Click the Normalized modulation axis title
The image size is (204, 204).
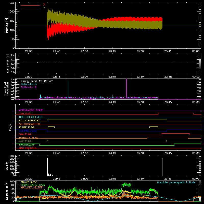[x=7, y=89]
